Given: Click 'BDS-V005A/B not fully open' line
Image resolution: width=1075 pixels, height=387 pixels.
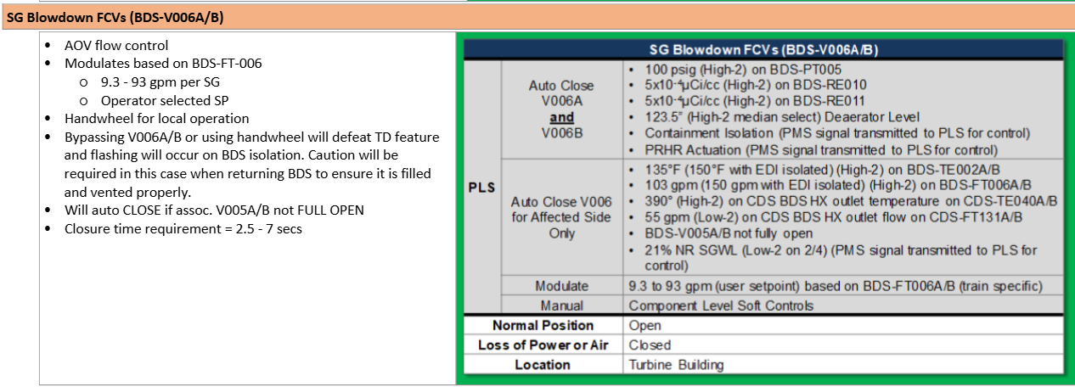Looking at the screenshot, I should [x=729, y=233].
